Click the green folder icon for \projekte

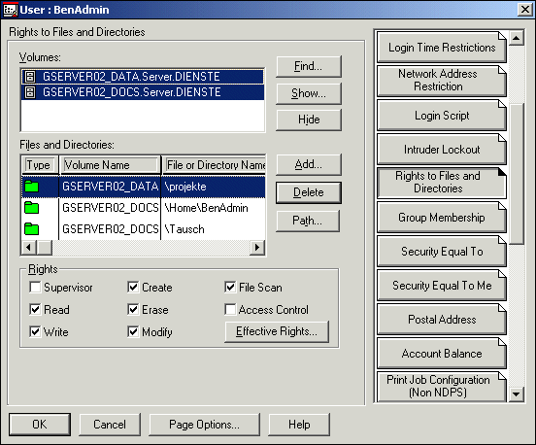32,187
